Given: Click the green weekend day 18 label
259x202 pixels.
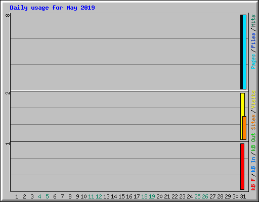Looking at the screenshot, I should [x=144, y=196].
